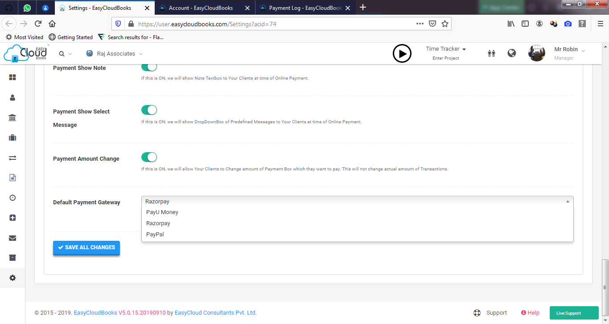Screen dimensions: 609x324
Task: Open the document icon in sidebar
Action: click(x=12, y=178)
